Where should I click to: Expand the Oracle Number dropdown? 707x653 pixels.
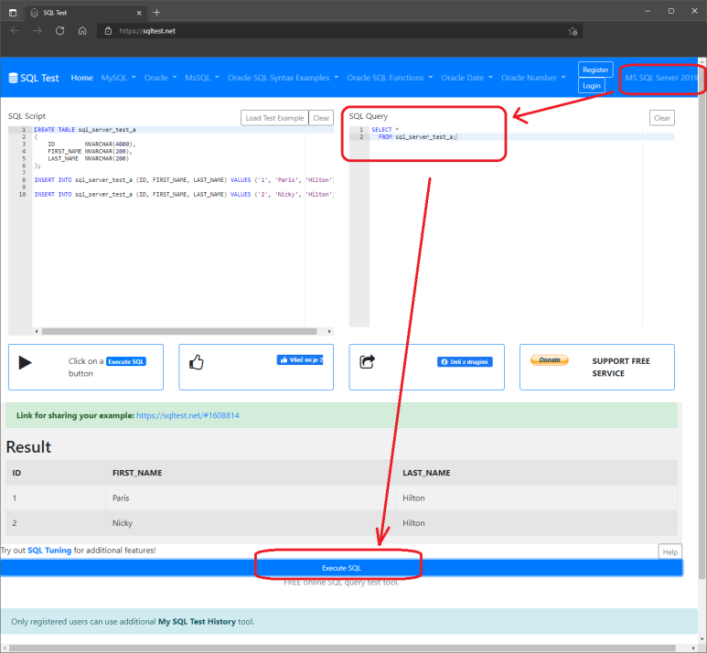[533, 78]
